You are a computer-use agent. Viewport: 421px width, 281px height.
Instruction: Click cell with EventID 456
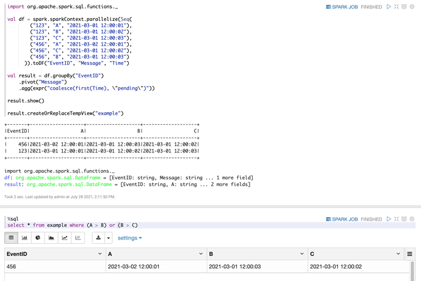[55, 266]
